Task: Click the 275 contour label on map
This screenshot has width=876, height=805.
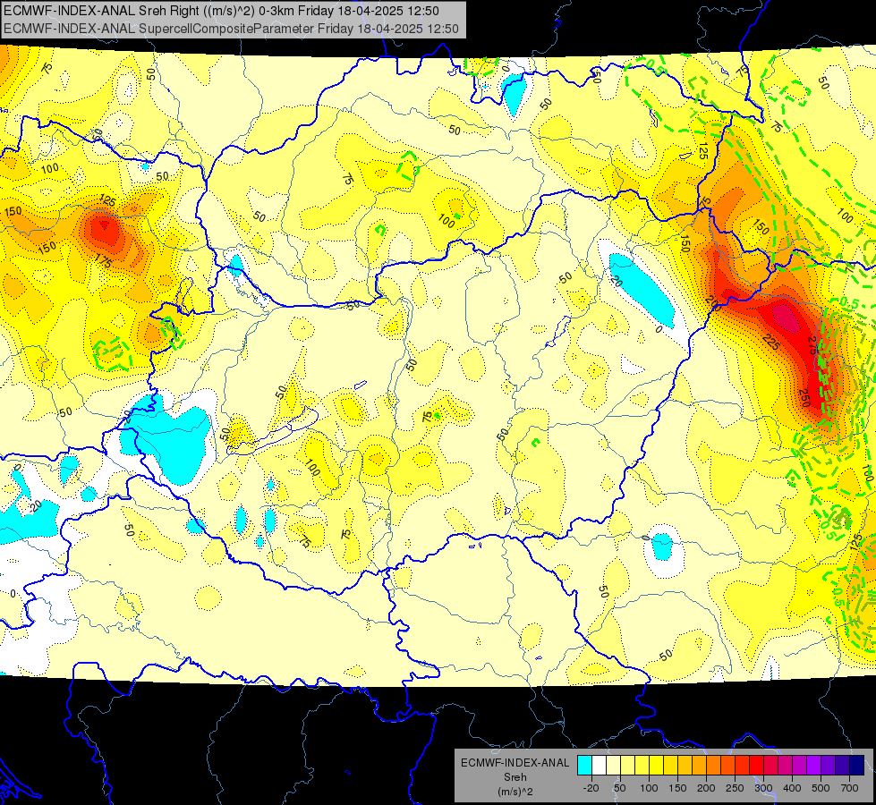Action: click(812, 345)
